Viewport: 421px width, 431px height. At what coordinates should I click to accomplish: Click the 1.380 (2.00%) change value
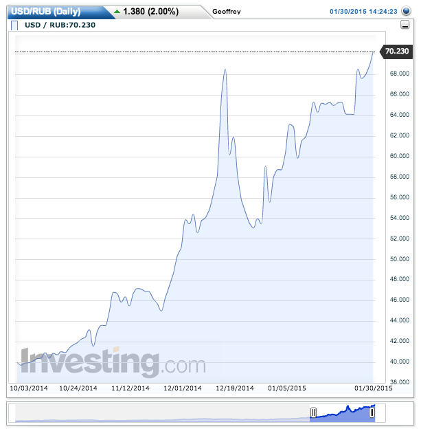(150, 11)
